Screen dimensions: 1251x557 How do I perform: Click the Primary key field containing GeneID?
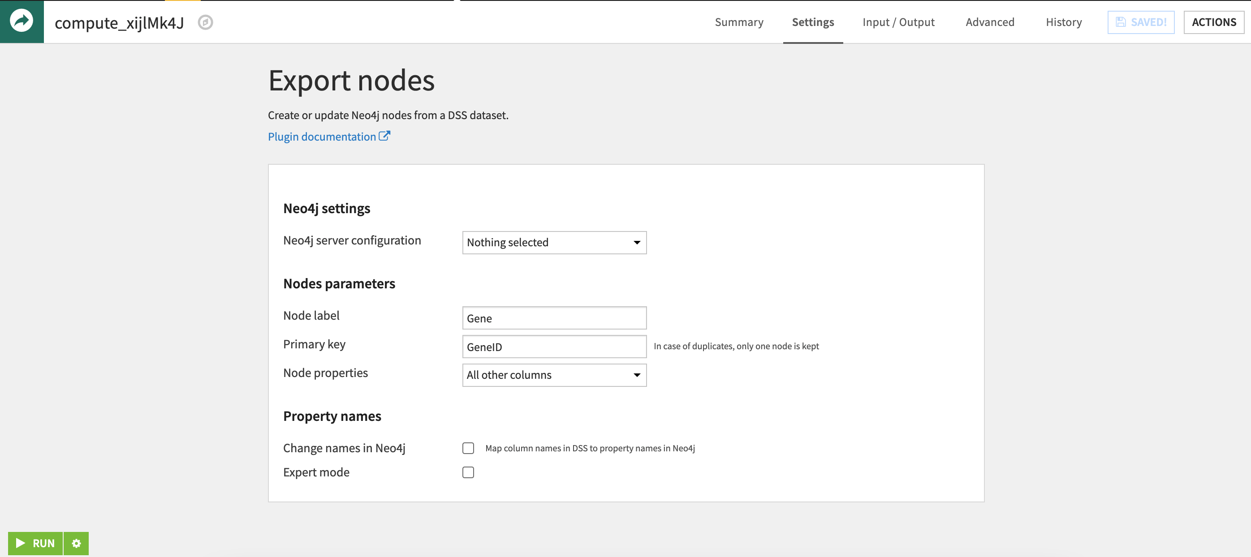pos(554,347)
